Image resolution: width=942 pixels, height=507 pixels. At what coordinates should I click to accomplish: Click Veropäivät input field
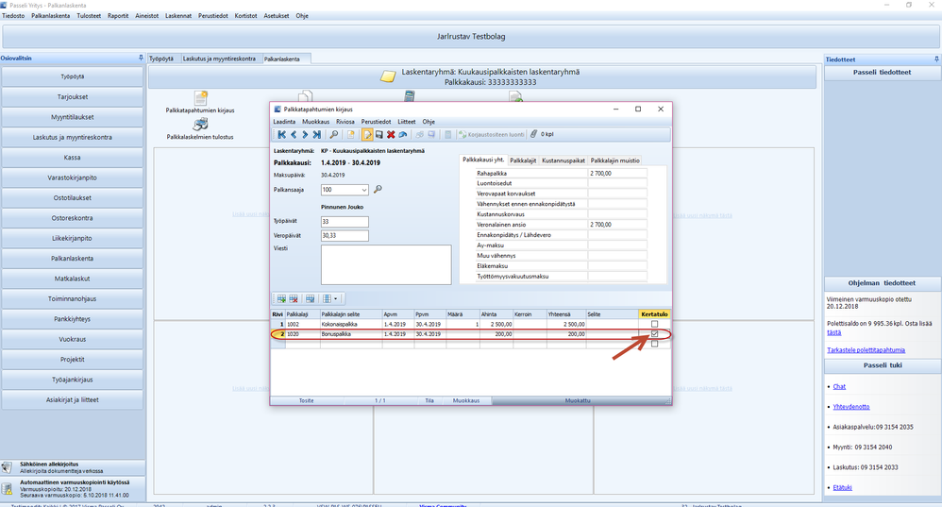click(x=345, y=235)
